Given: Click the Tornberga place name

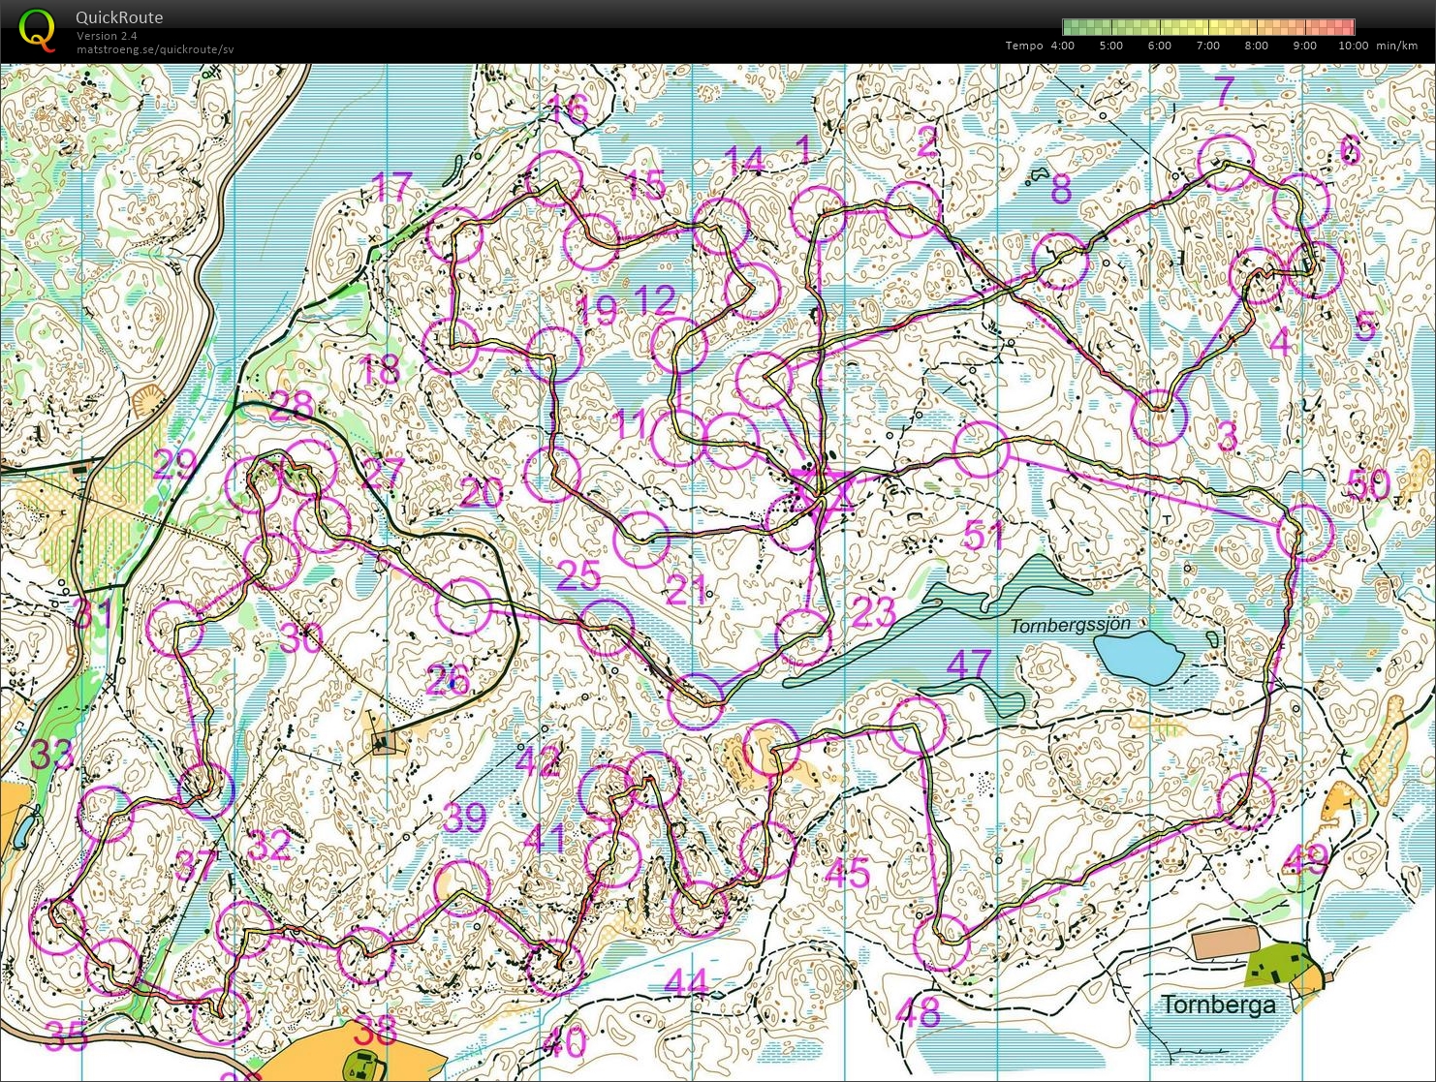Looking at the screenshot, I should point(1218,1005).
